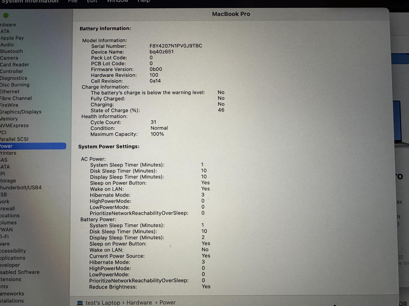Select Apple Pay in the sidebar
Screen dimensions: 409x306
pyautogui.click(x=12, y=38)
